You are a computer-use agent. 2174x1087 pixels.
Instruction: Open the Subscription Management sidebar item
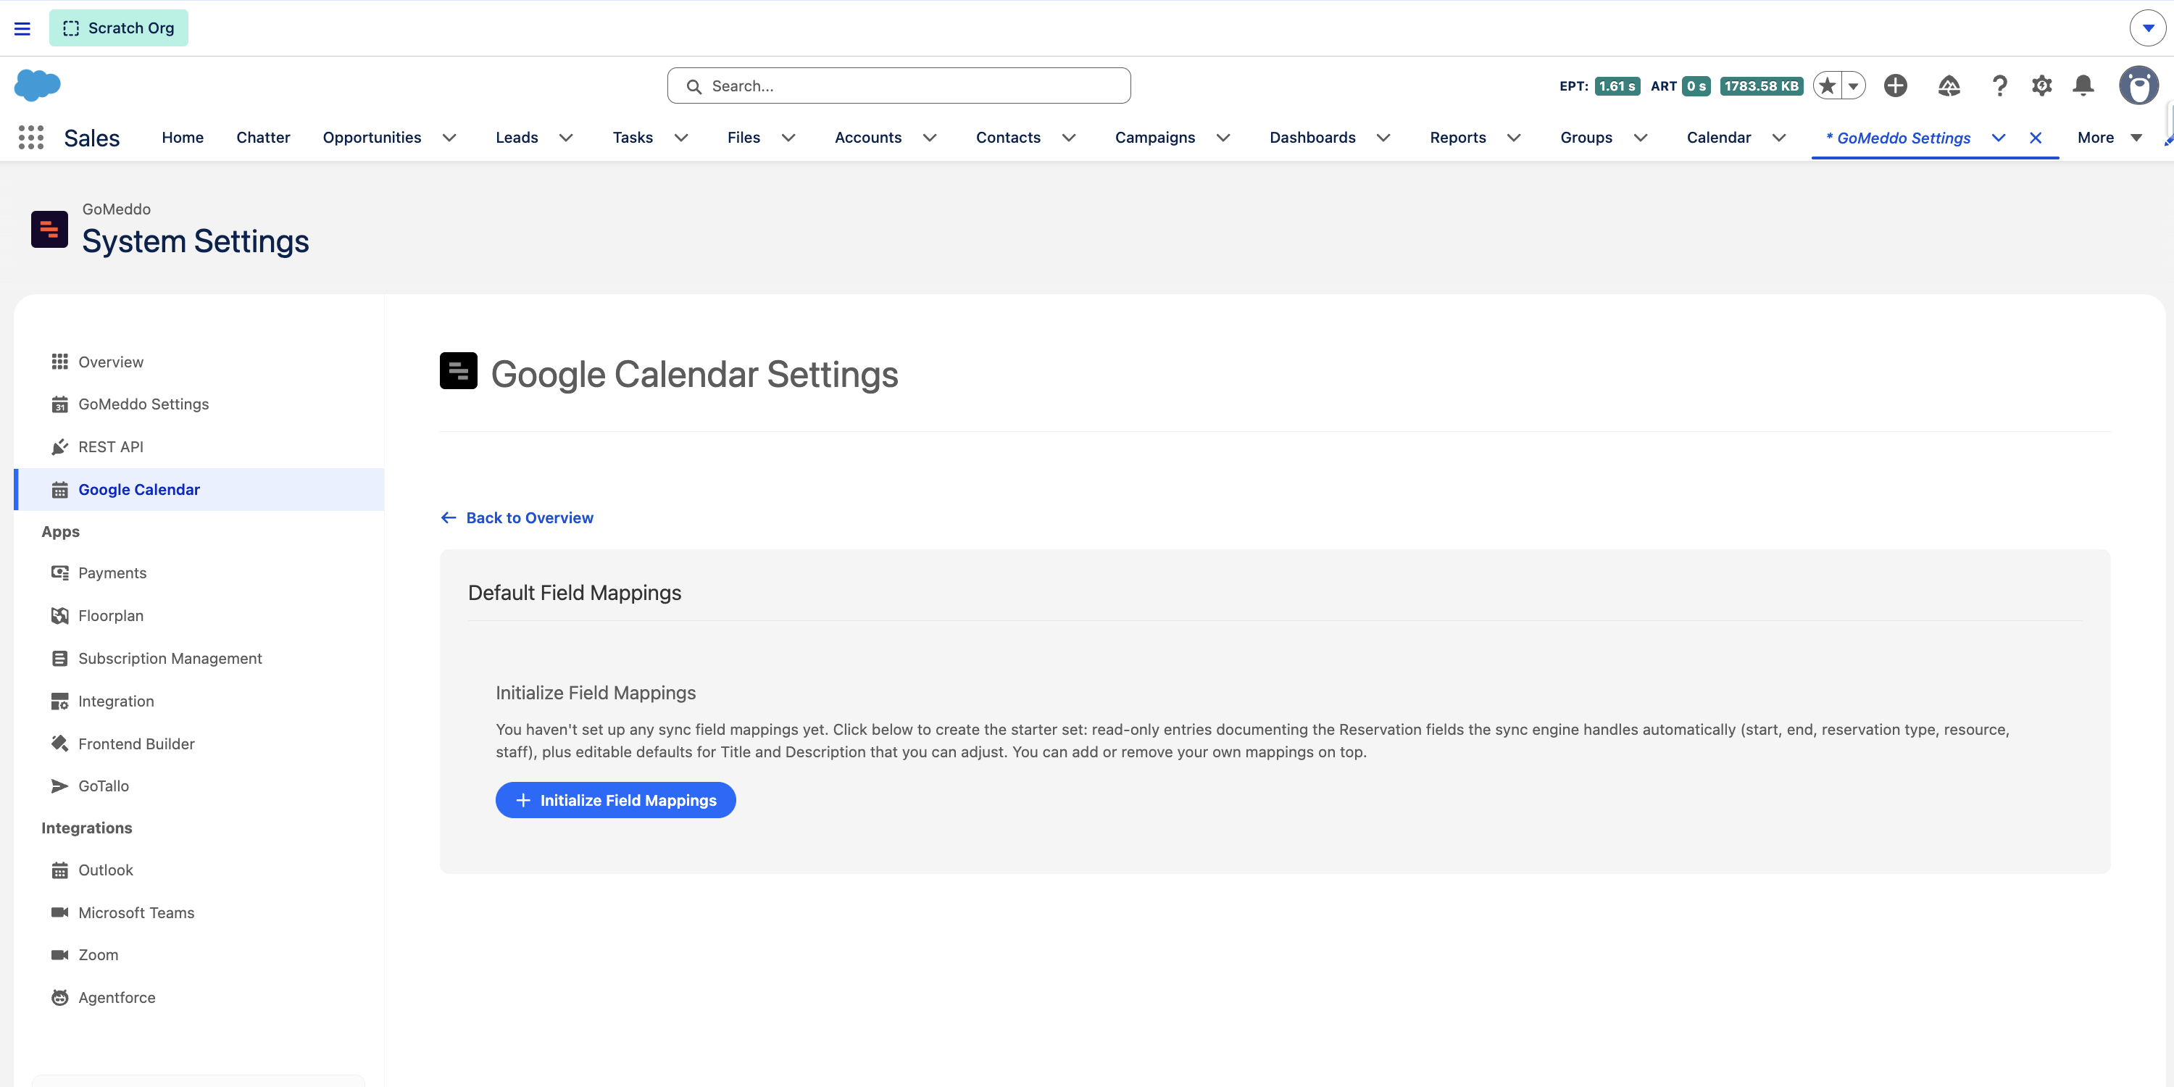[199, 658]
